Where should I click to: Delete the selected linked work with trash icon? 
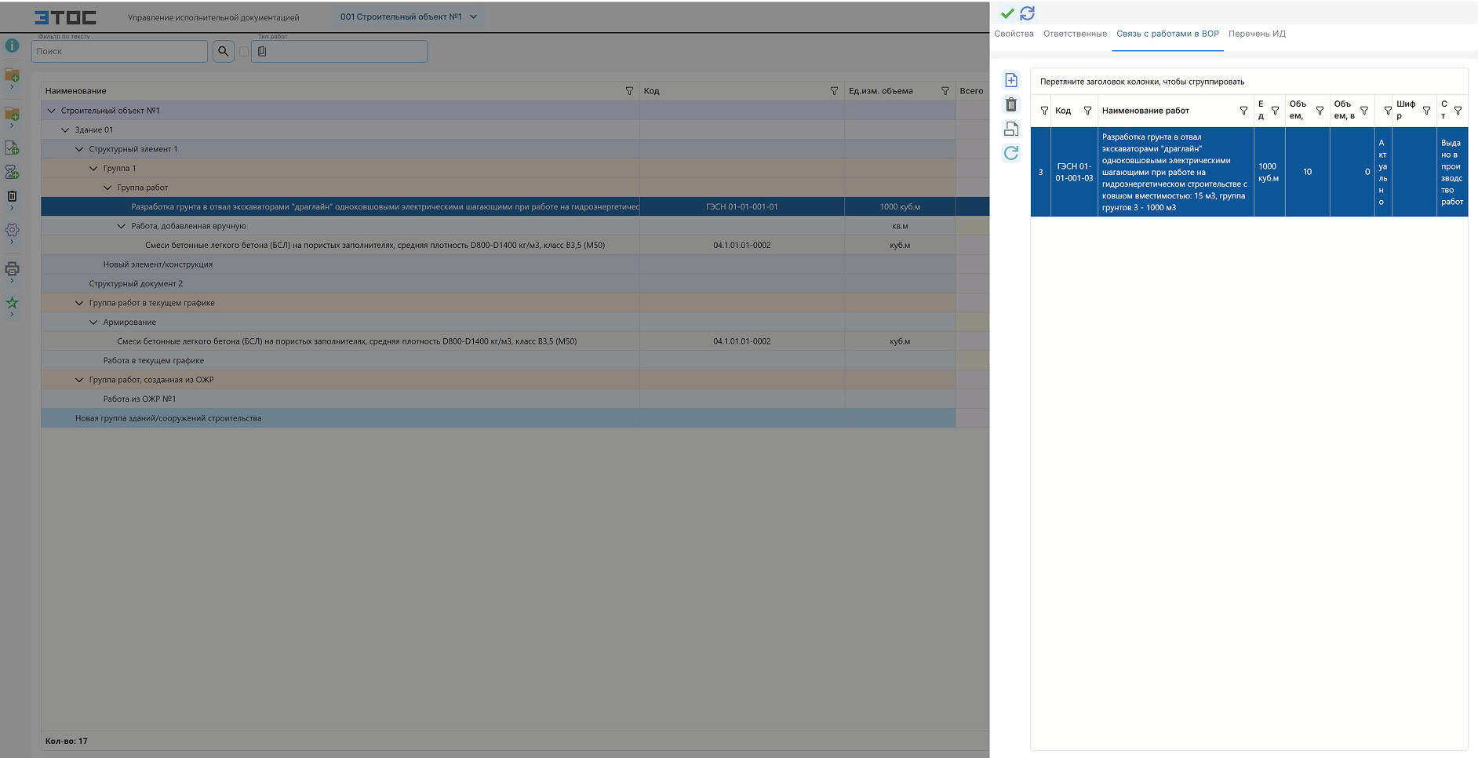coord(1011,104)
